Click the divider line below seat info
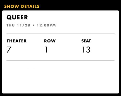 (60, 61)
